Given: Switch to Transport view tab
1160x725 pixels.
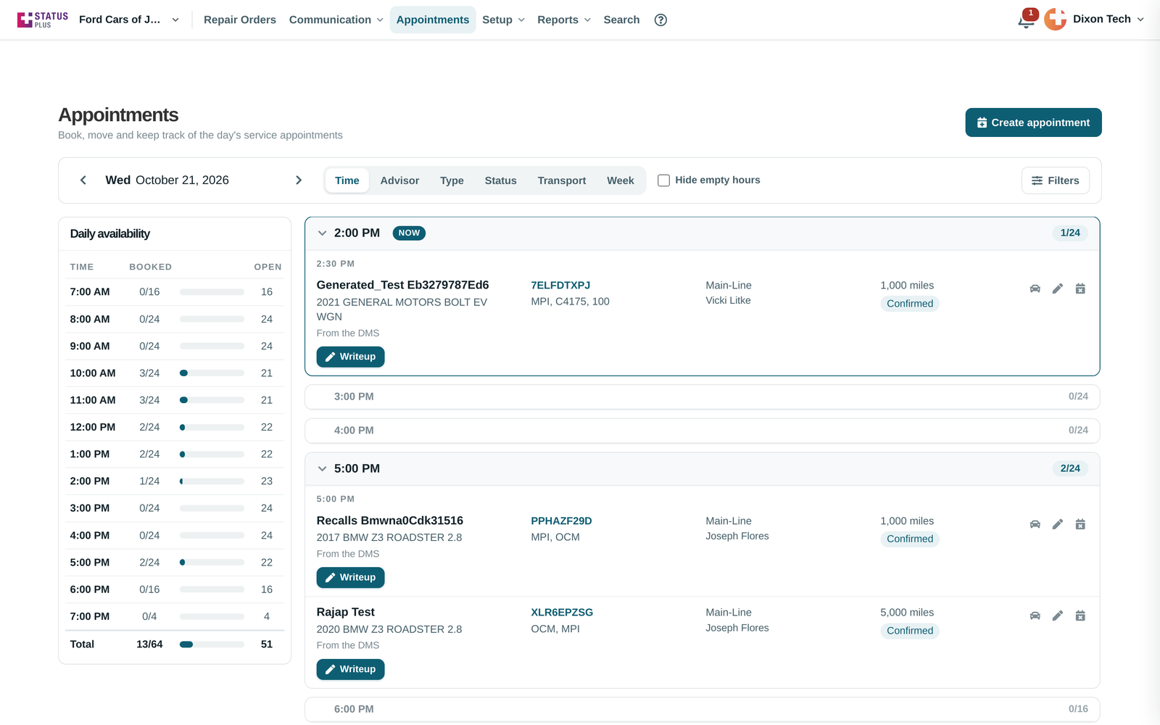Looking at the screenshot, I should (562, 181).
